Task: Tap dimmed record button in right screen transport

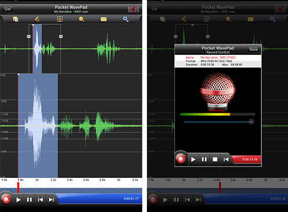Action: click(x=153, y=199)
